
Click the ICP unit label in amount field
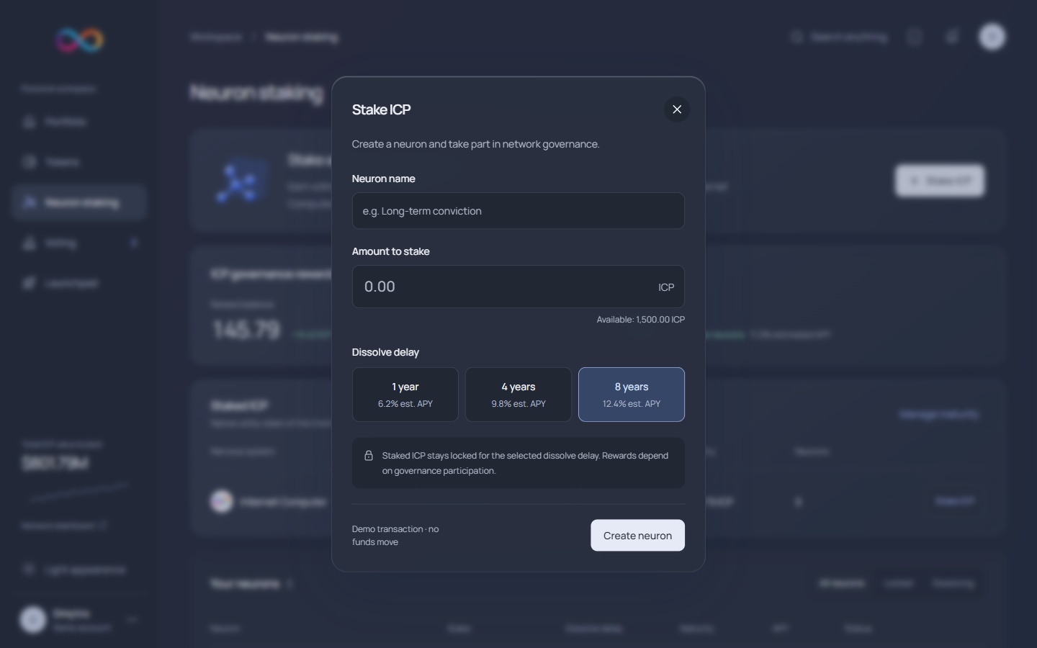[x=666, y=287]
